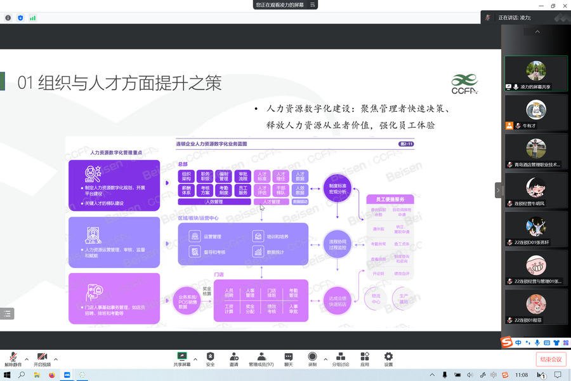Expand audio options arrow beside 解除静音
571x381 pixels.
tap(26, 358)
